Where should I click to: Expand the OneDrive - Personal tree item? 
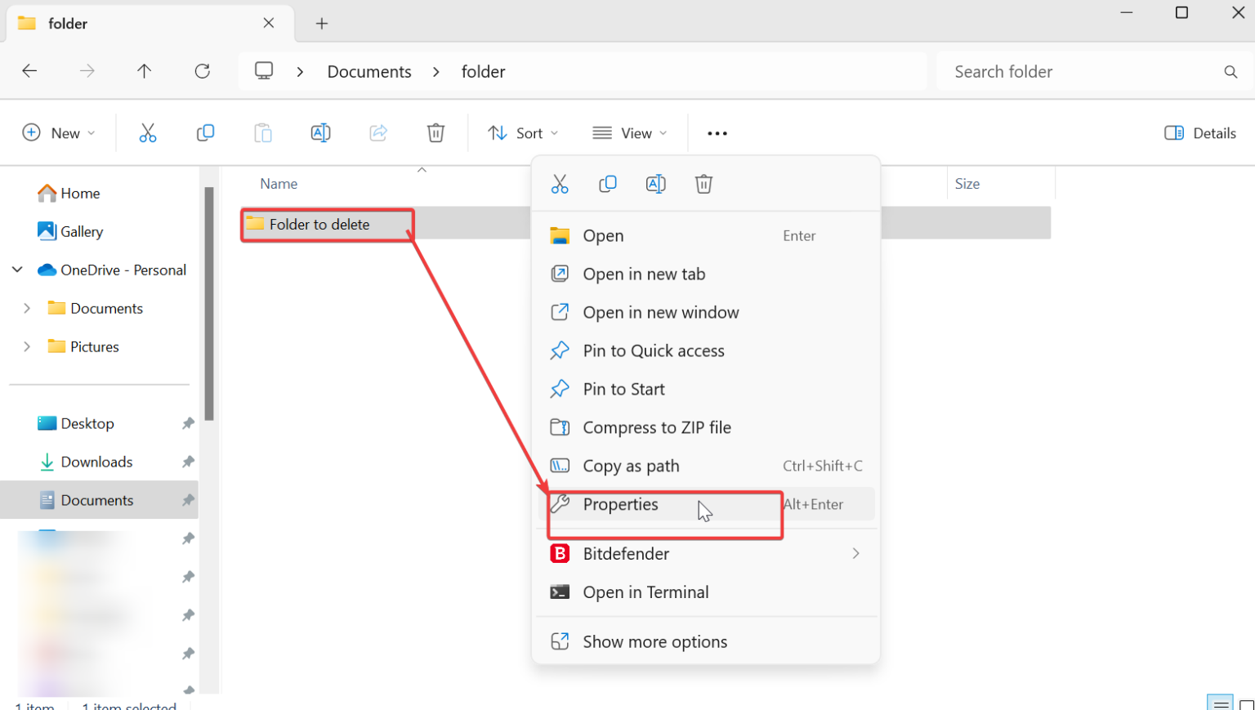click(16, 270)
